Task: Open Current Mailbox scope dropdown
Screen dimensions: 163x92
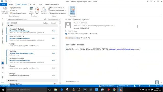Action: (54, 19)
